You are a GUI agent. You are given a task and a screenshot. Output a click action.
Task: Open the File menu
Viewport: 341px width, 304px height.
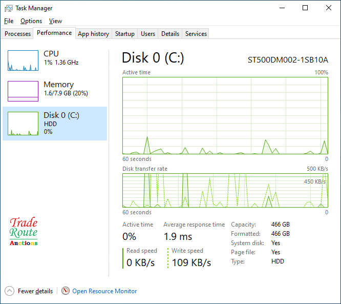[x=8, y=21]
